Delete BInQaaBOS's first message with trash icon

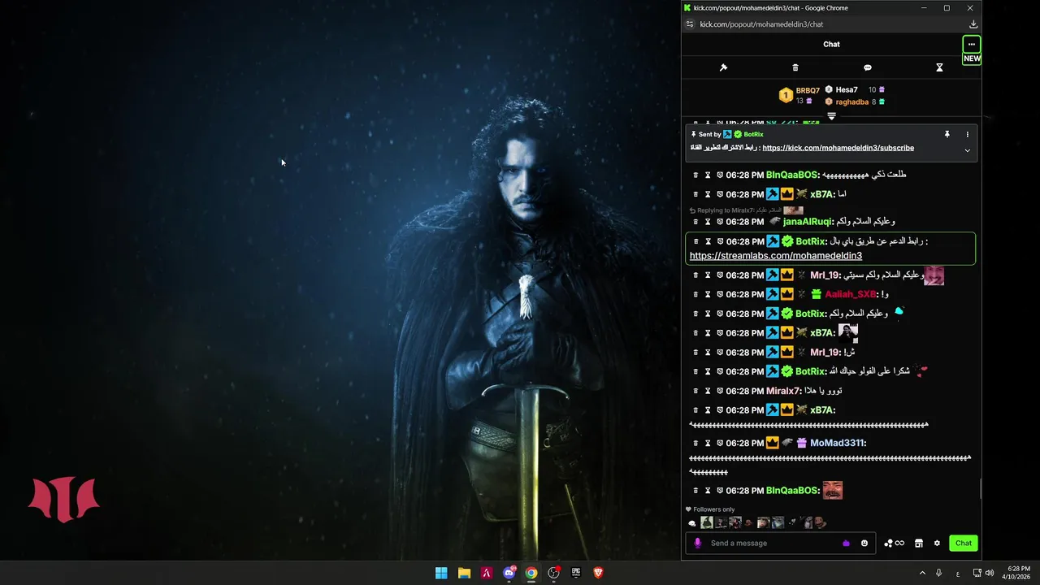pos(695,175)
